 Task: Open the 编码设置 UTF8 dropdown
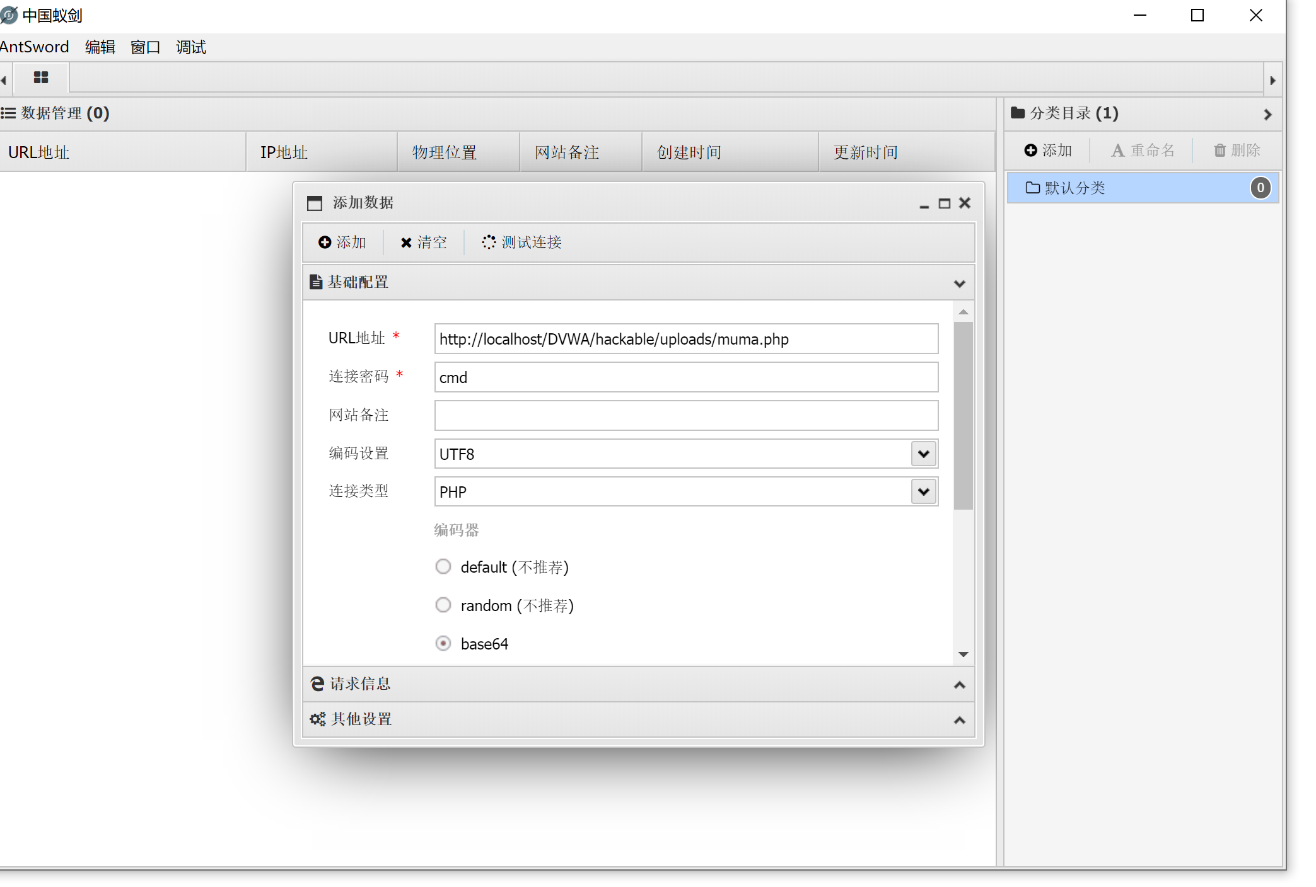point(923,454)
